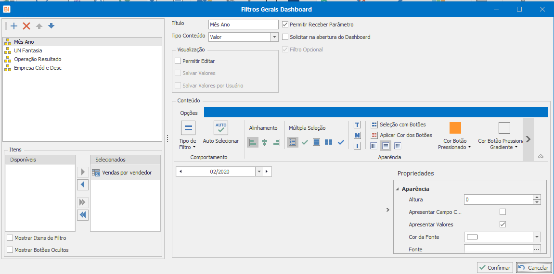The width and height of the screenshot is (554, 274).
Task: Click Aplicar Cor dos Botões
Action: [x=401, y=135]
